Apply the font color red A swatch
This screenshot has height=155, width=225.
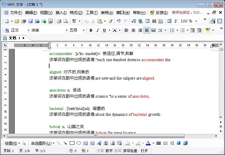click(148, 143)
